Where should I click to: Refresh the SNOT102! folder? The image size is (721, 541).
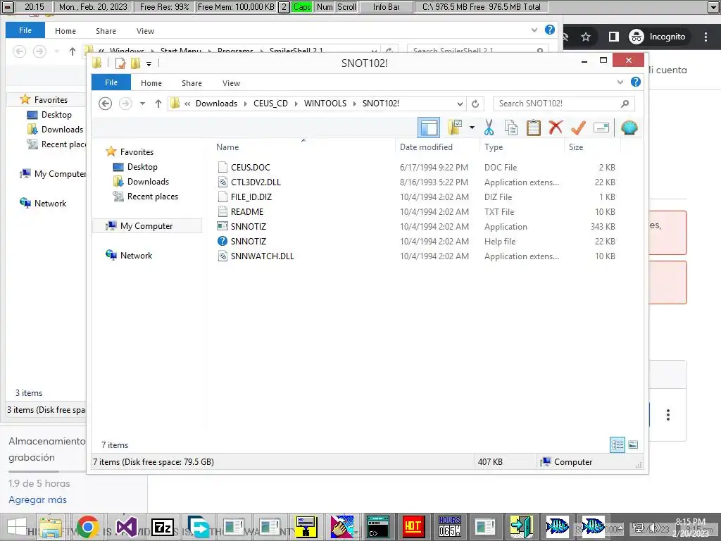475,104
